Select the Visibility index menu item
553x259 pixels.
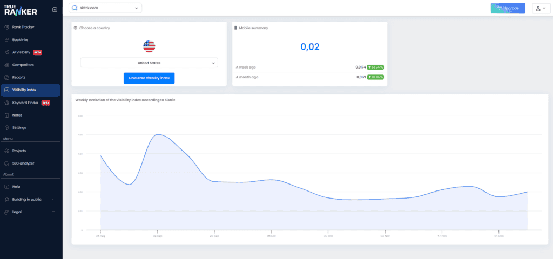[30, 90]
